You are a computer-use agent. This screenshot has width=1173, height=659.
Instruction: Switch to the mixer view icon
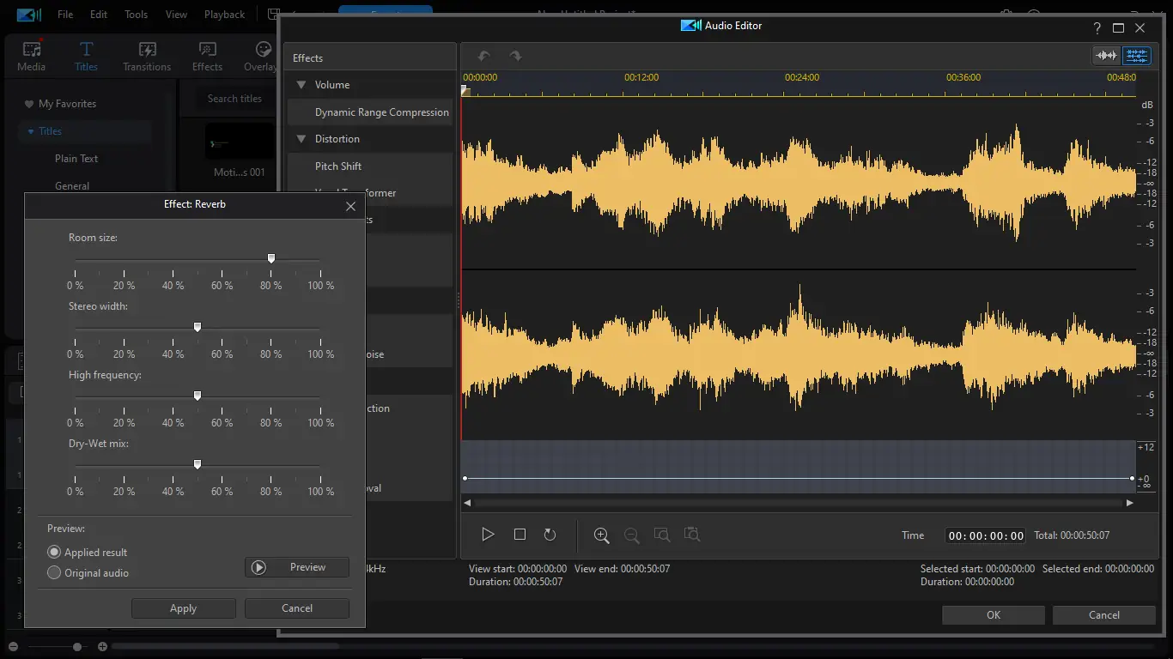click(1137, 56)
